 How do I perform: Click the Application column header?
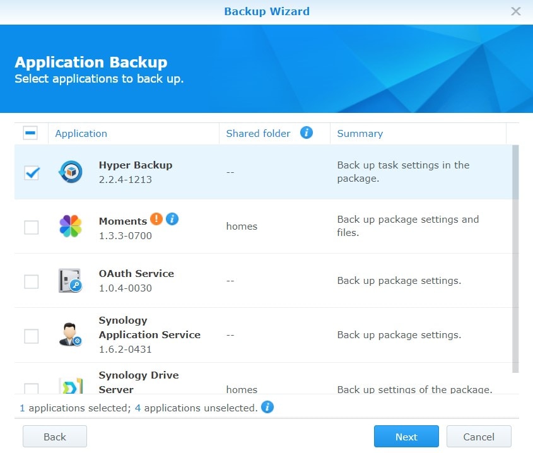[134, 134]
